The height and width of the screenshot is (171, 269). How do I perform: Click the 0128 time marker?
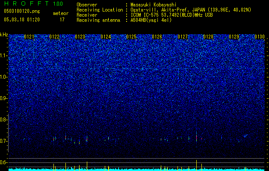pos(208,37)
